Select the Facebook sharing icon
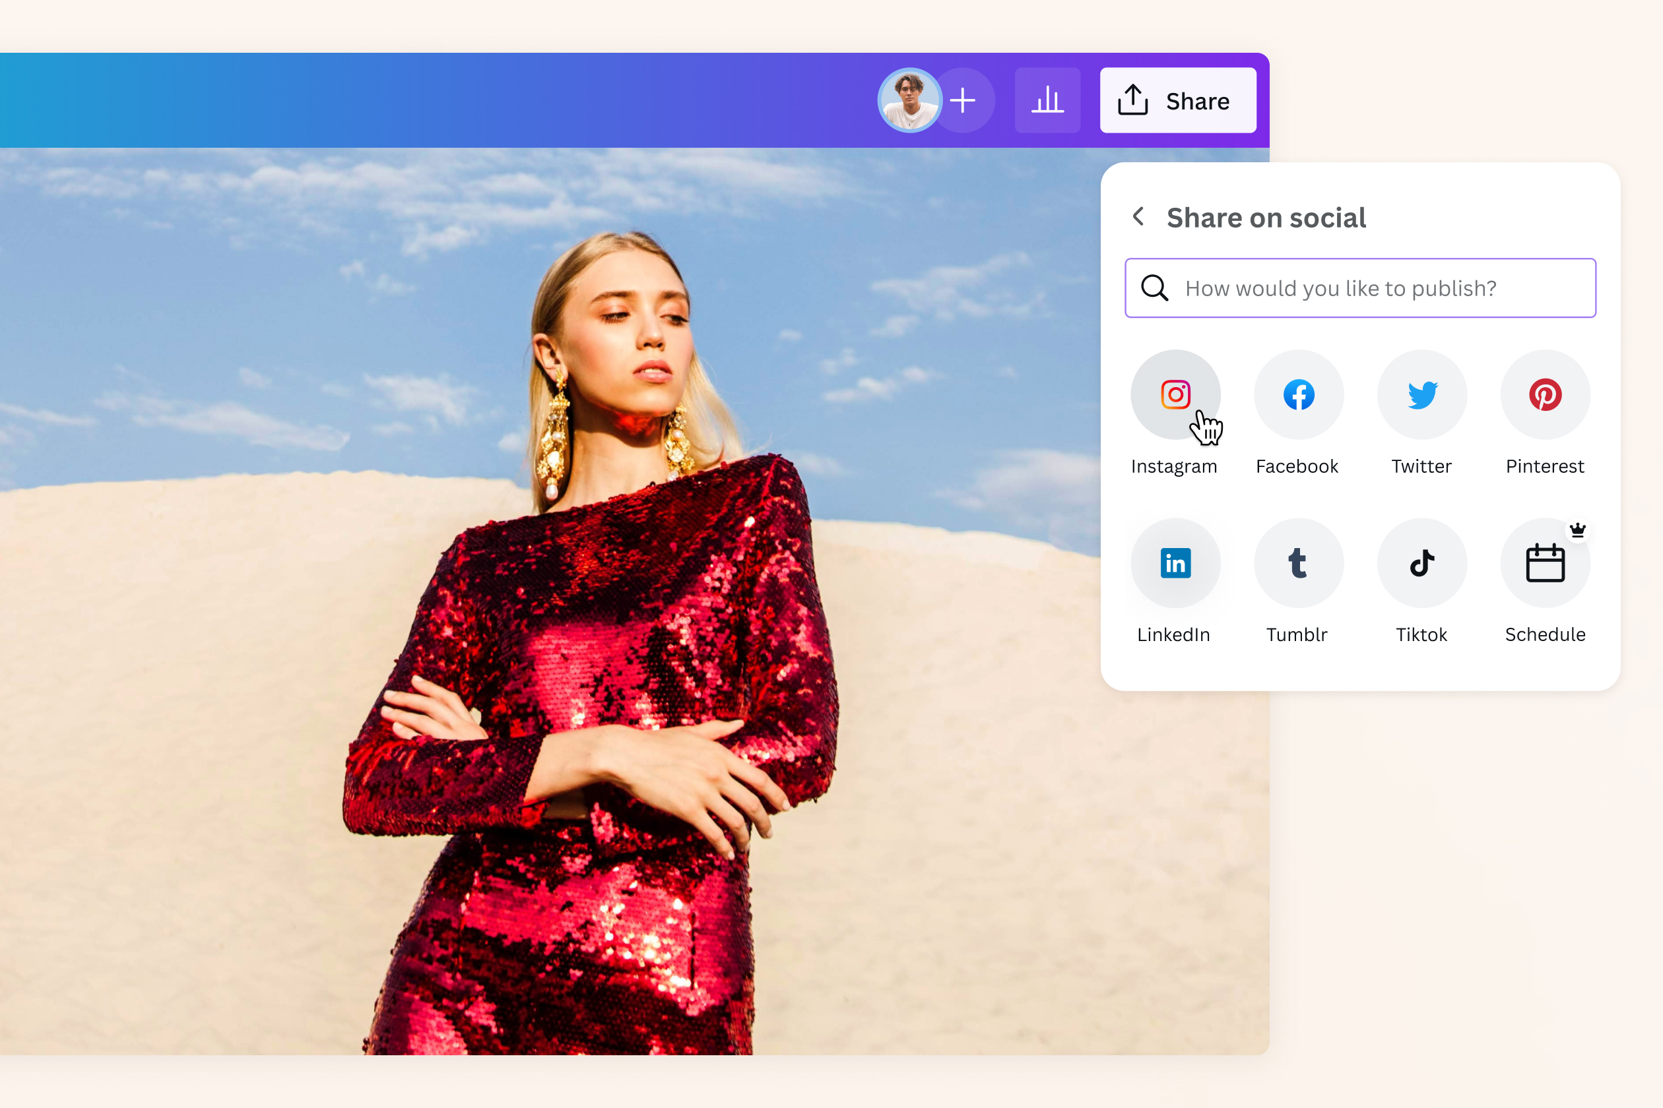 coord(1298,394)
